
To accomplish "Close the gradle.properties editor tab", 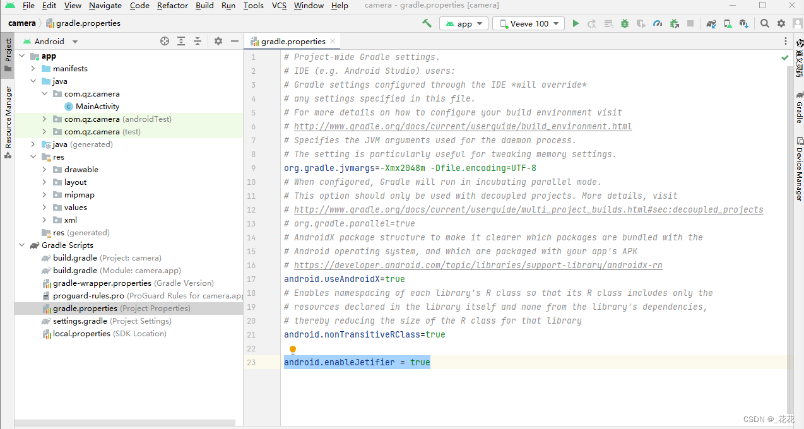I will [333, 41].
